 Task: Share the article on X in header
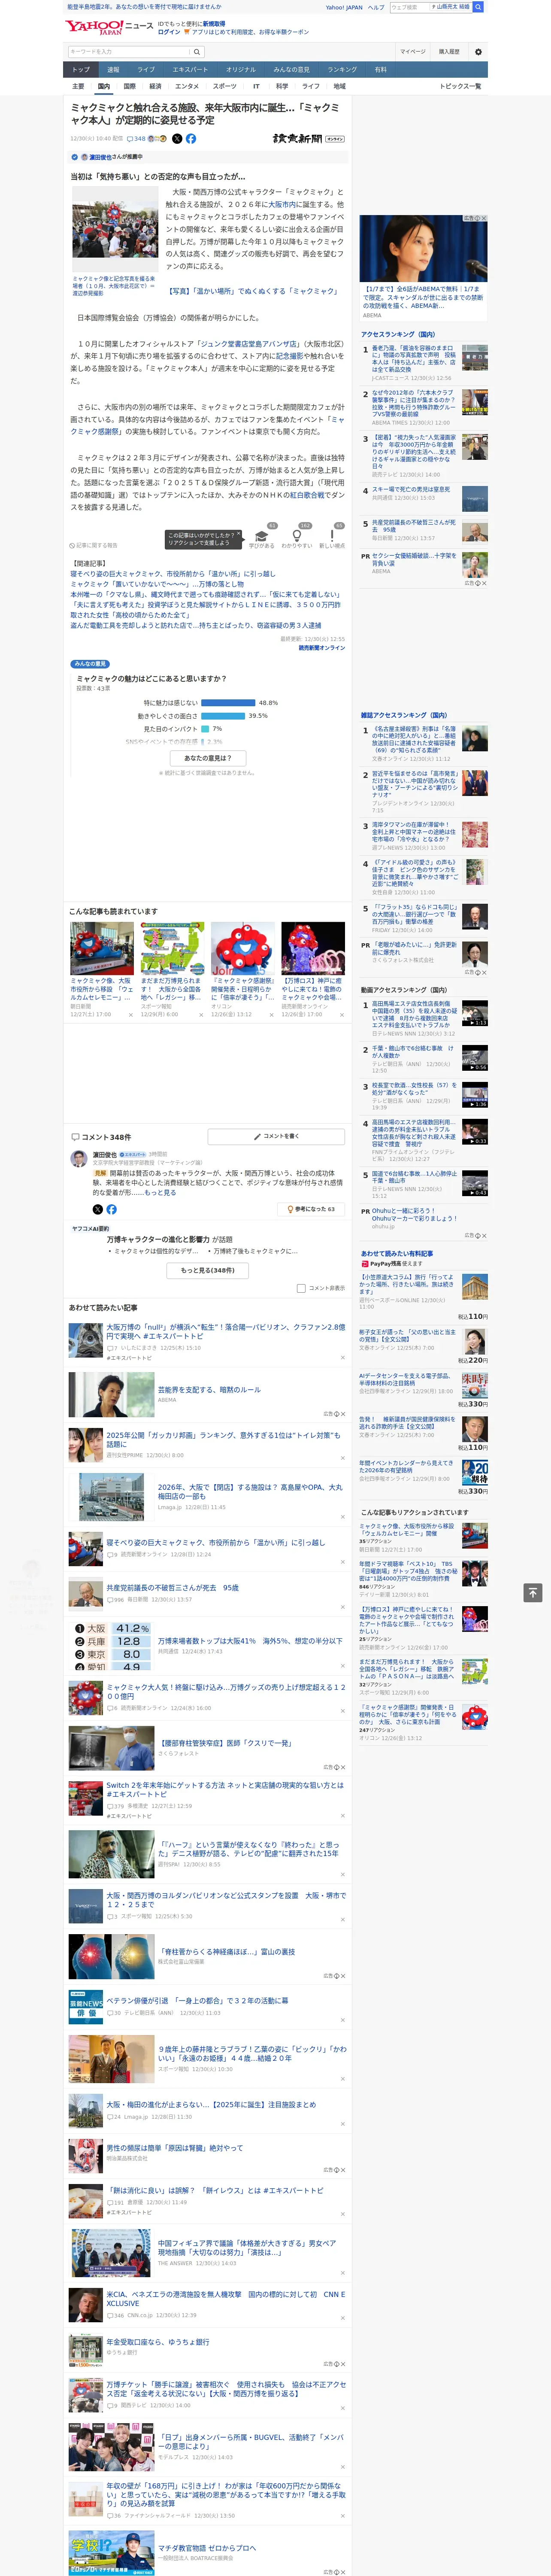tap(177, 139)
